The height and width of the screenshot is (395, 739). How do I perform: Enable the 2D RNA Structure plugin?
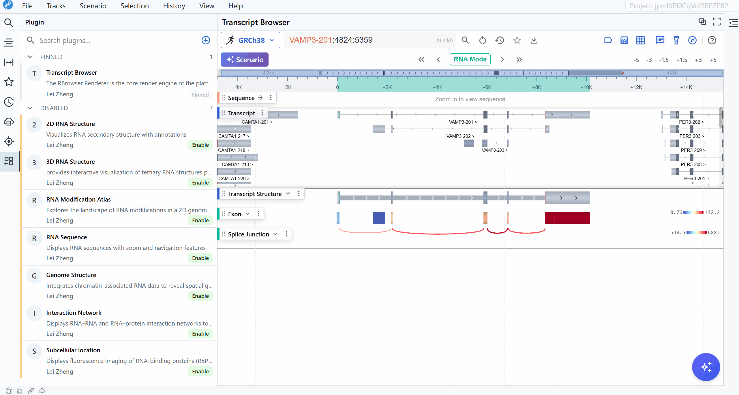200,145
